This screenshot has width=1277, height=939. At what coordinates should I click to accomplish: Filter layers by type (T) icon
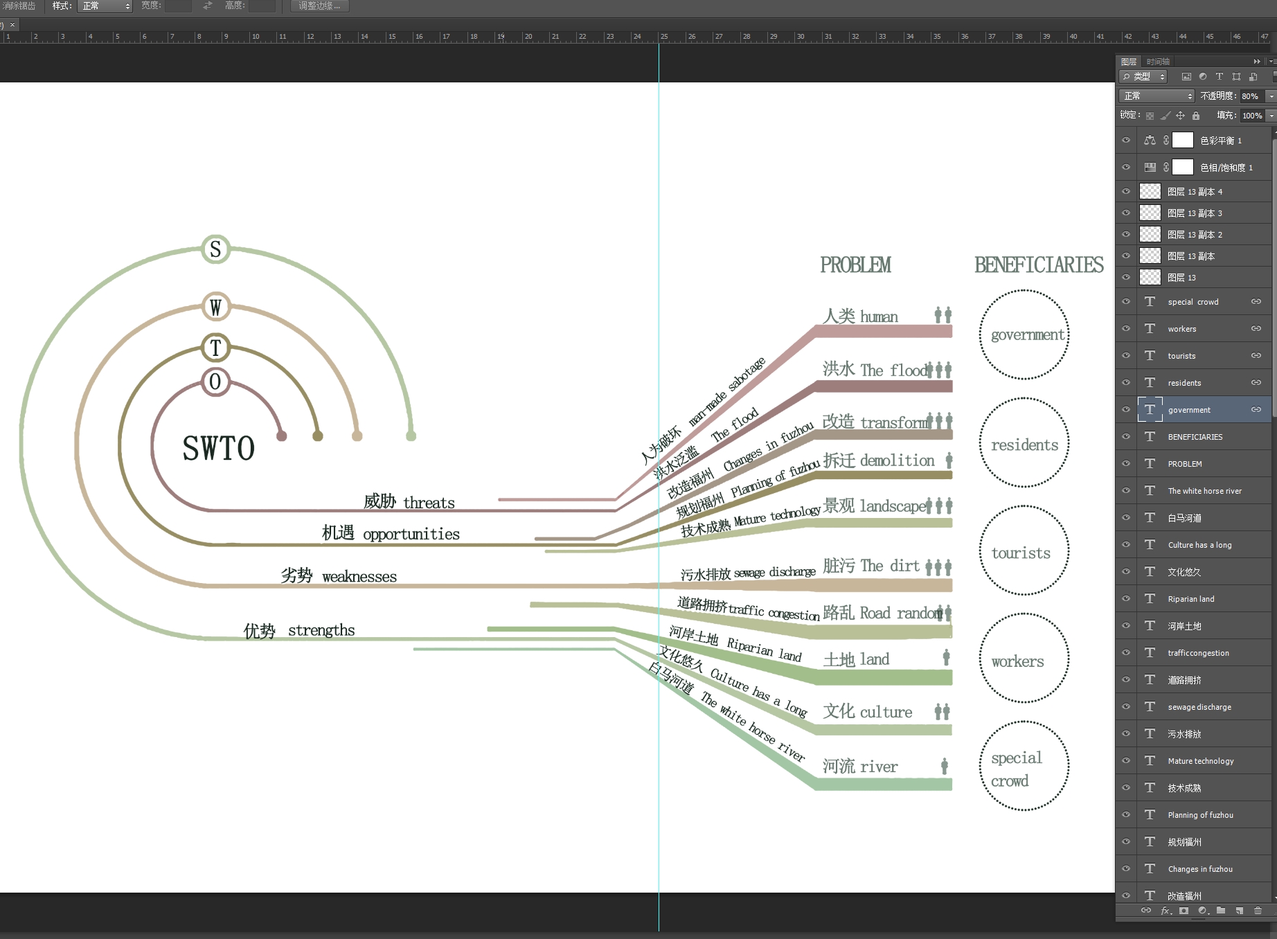pyautogui.click(x=1220, y=77)
